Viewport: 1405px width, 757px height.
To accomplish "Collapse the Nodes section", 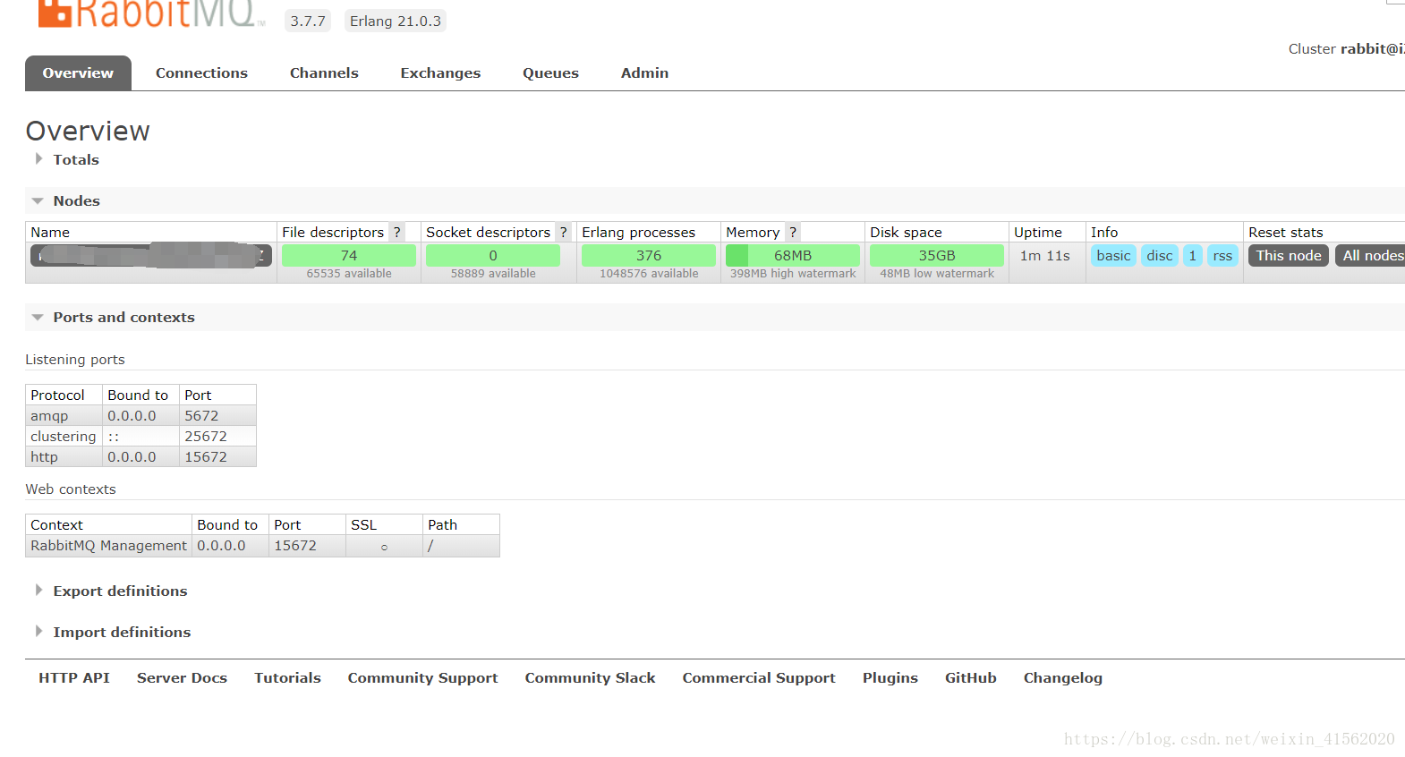I will tap(67, 200).
